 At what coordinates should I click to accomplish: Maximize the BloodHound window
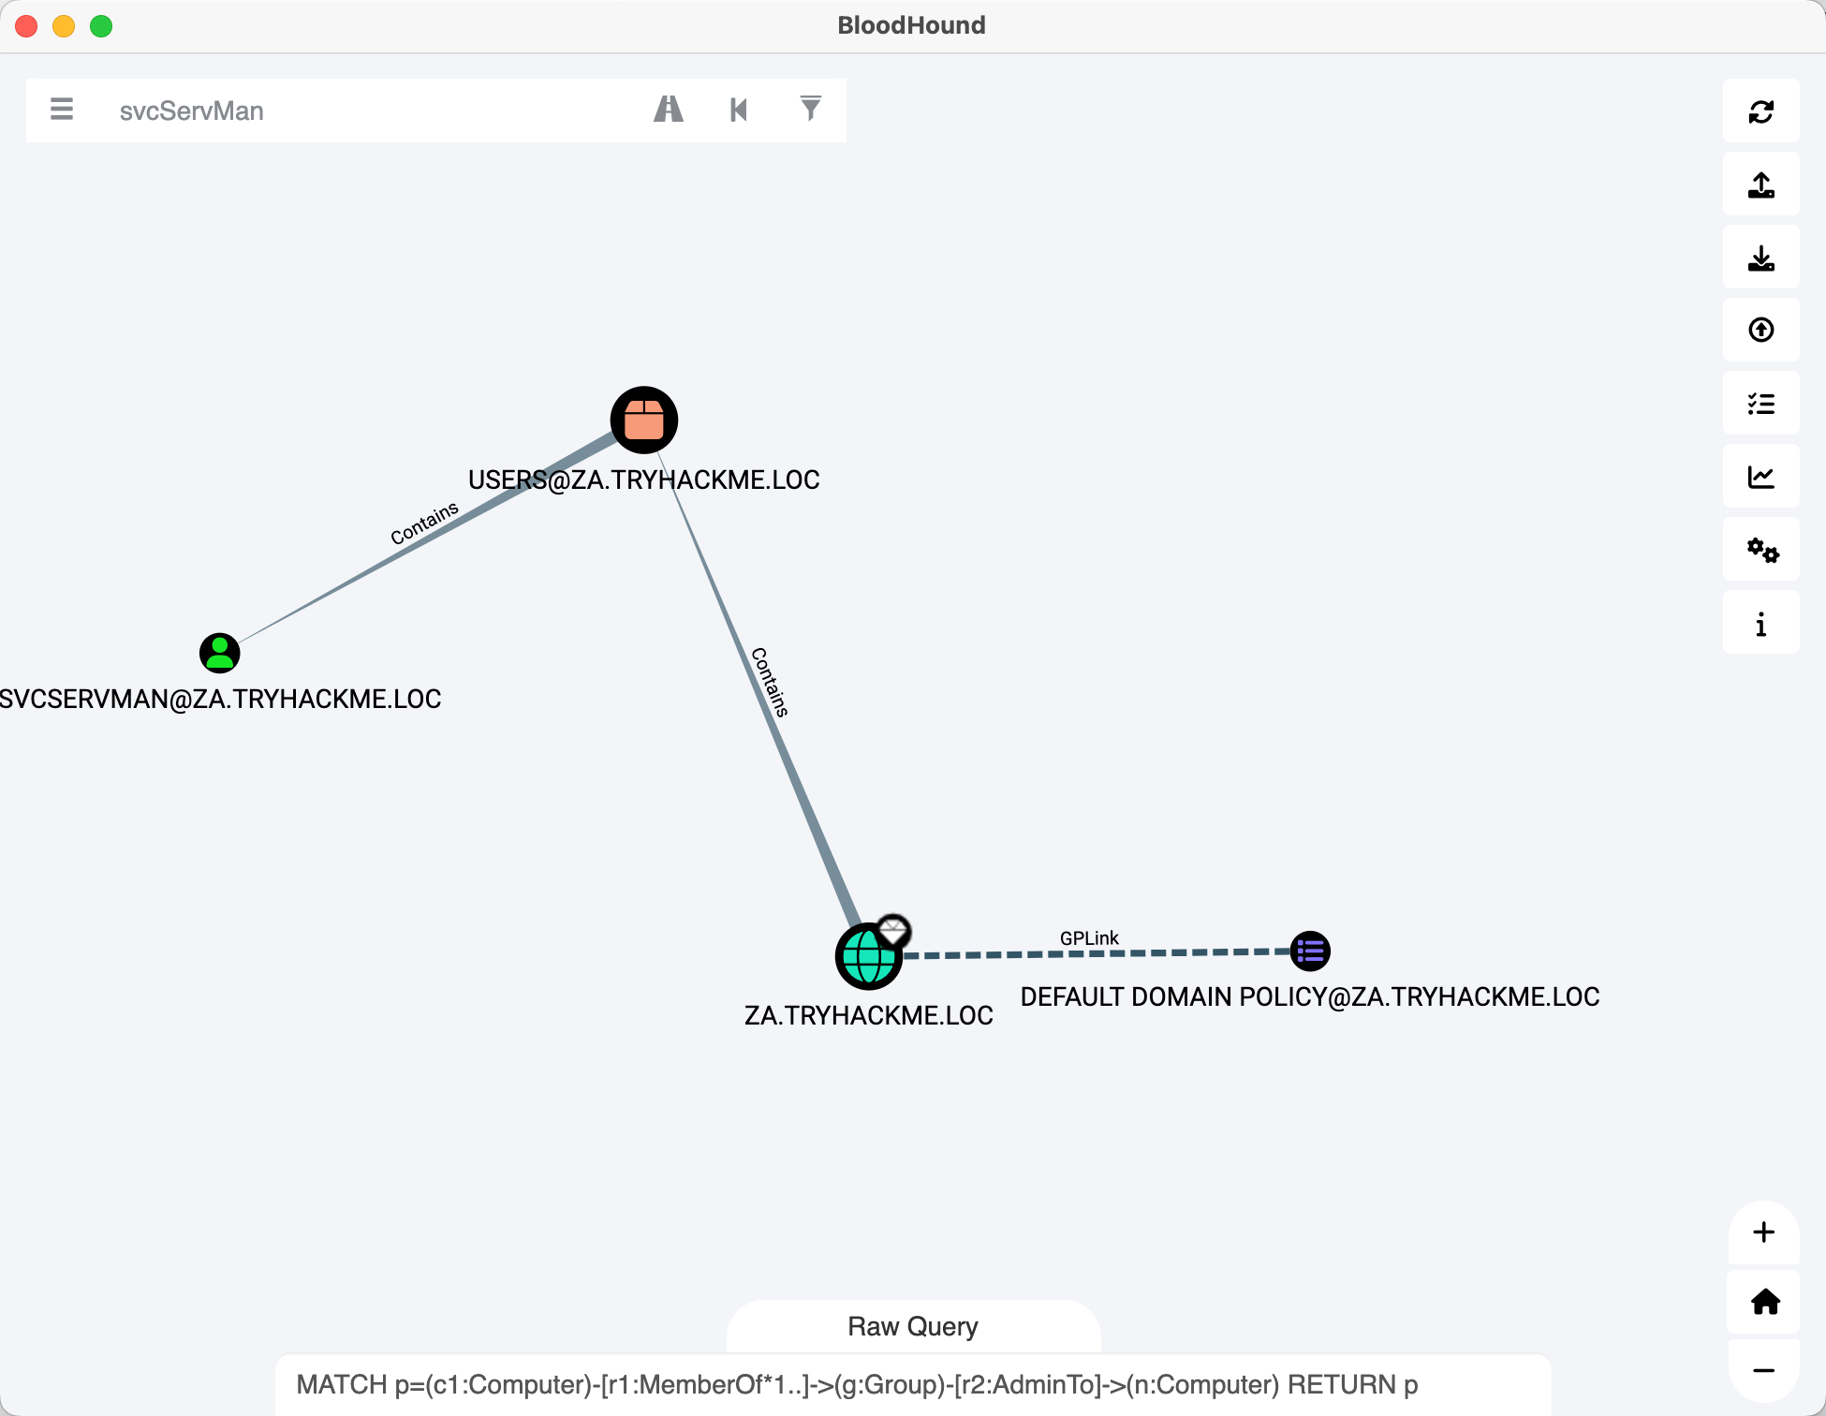coord(101,26)
